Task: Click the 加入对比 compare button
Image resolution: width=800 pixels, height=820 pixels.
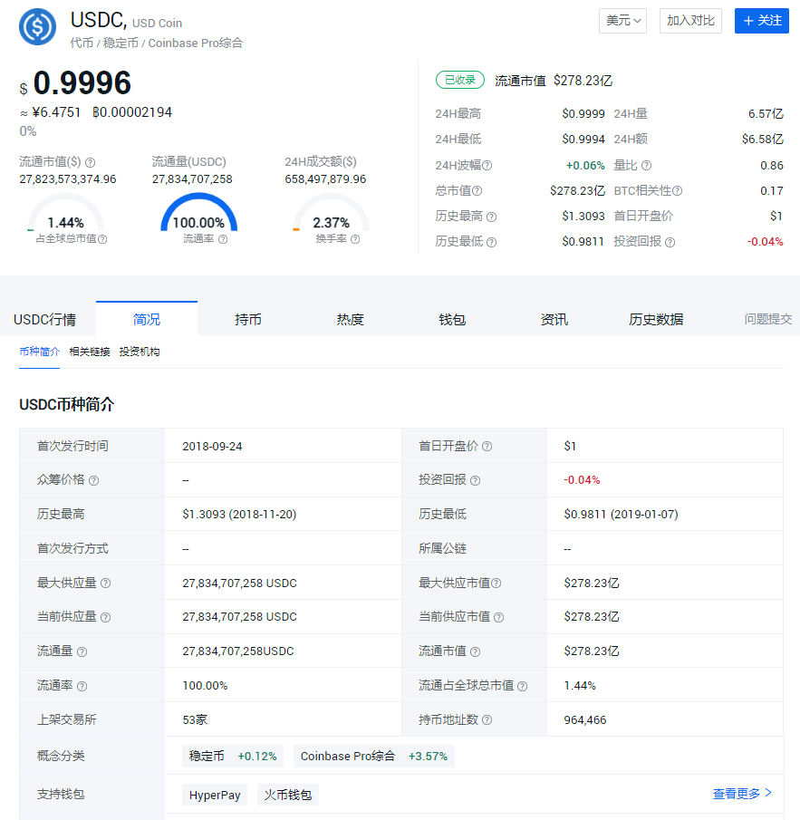Action: click(690, 21)
